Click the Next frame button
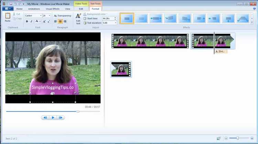 tap(61, 117)
